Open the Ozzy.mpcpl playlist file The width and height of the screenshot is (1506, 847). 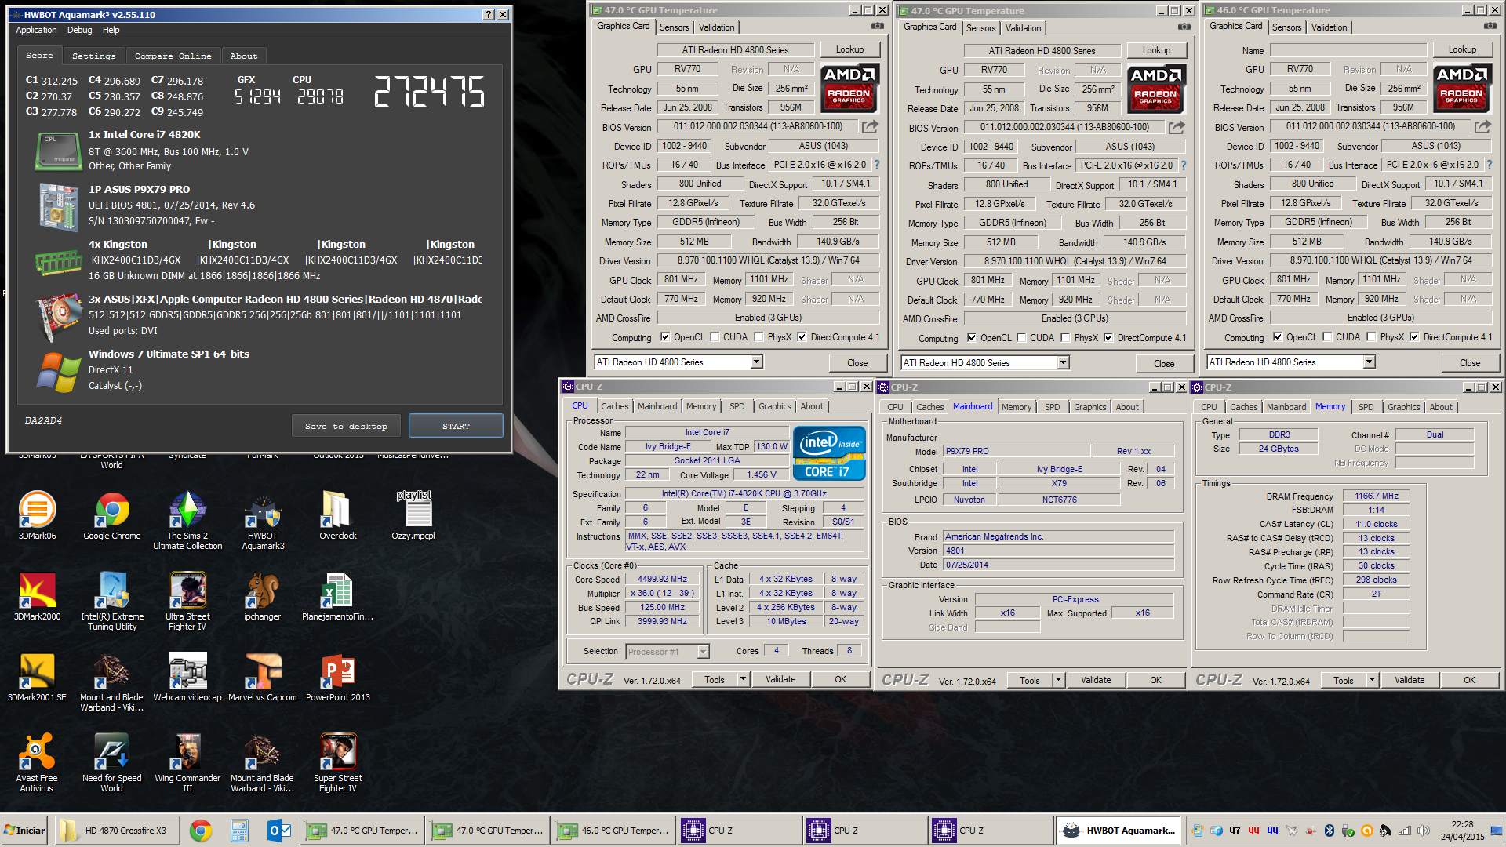pos(413,515)
